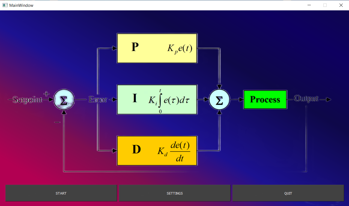349x206 pixels.
Task: Click the D derivative block
Action: pyautogui.click(x=157, y=150)
